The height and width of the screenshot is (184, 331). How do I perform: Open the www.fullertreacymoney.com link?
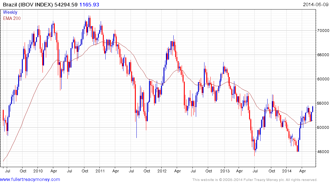coord(30,179)
